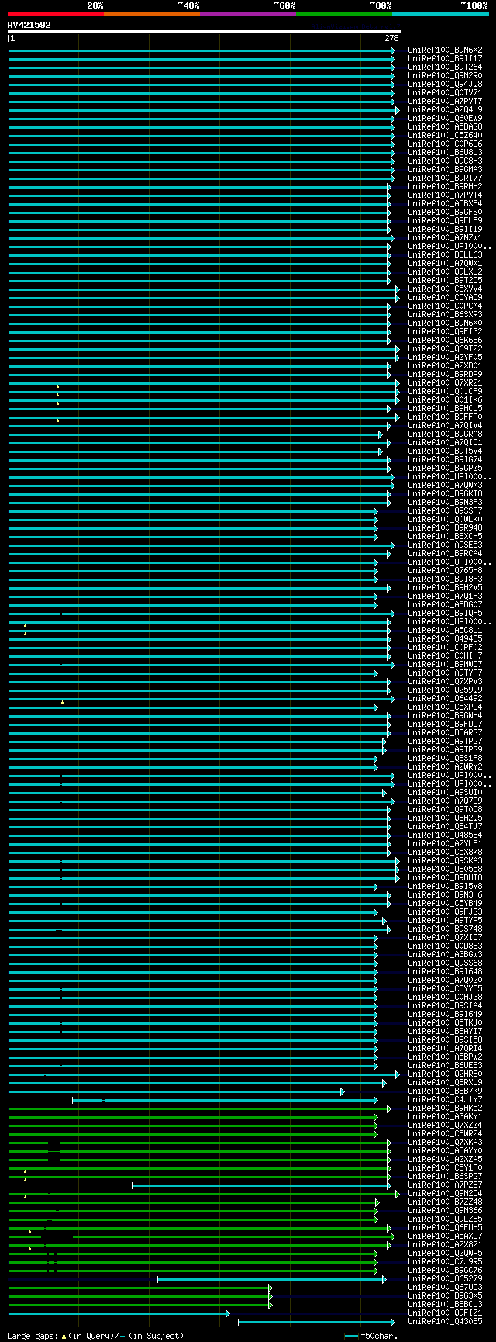Click the purple ~60% legend segment

(247, 14)
